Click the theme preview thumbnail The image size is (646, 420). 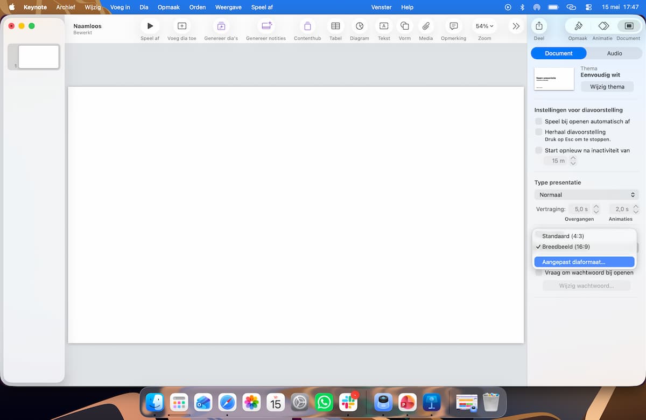554,79
